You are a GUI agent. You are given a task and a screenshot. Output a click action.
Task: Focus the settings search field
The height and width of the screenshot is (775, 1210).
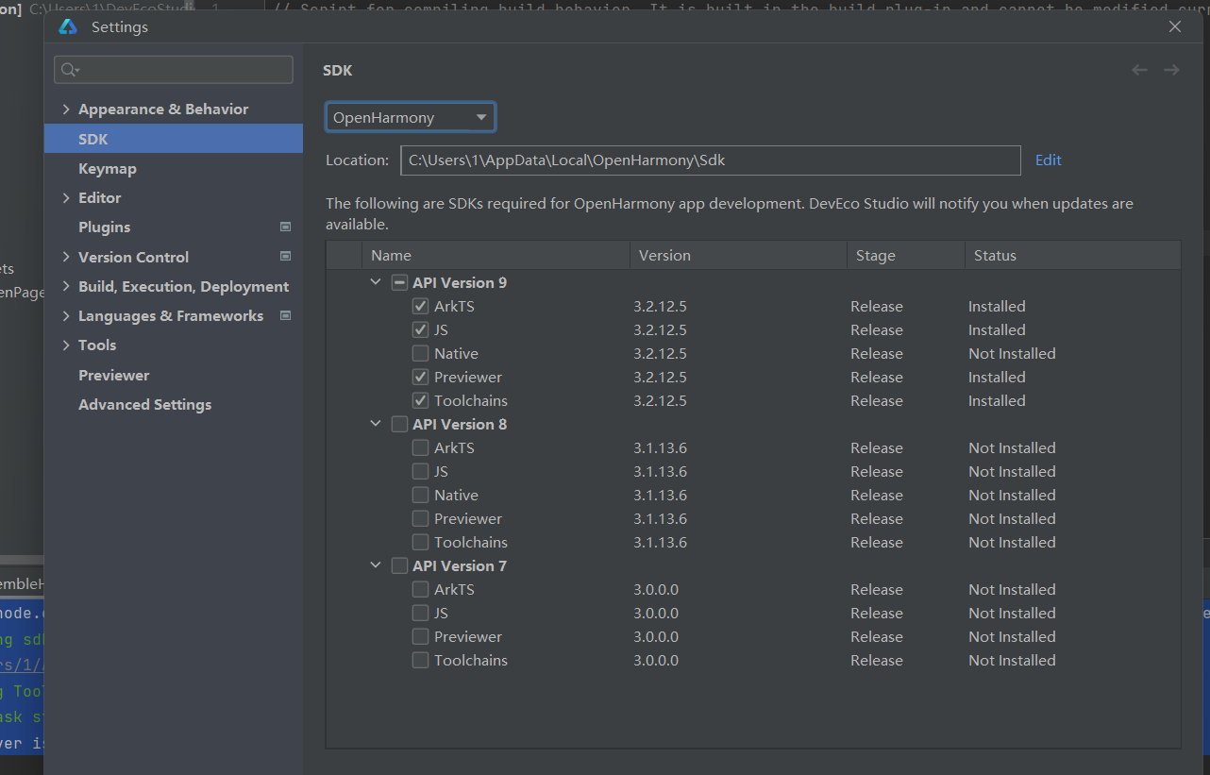174,70
